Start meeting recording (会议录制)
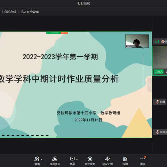 90,160
